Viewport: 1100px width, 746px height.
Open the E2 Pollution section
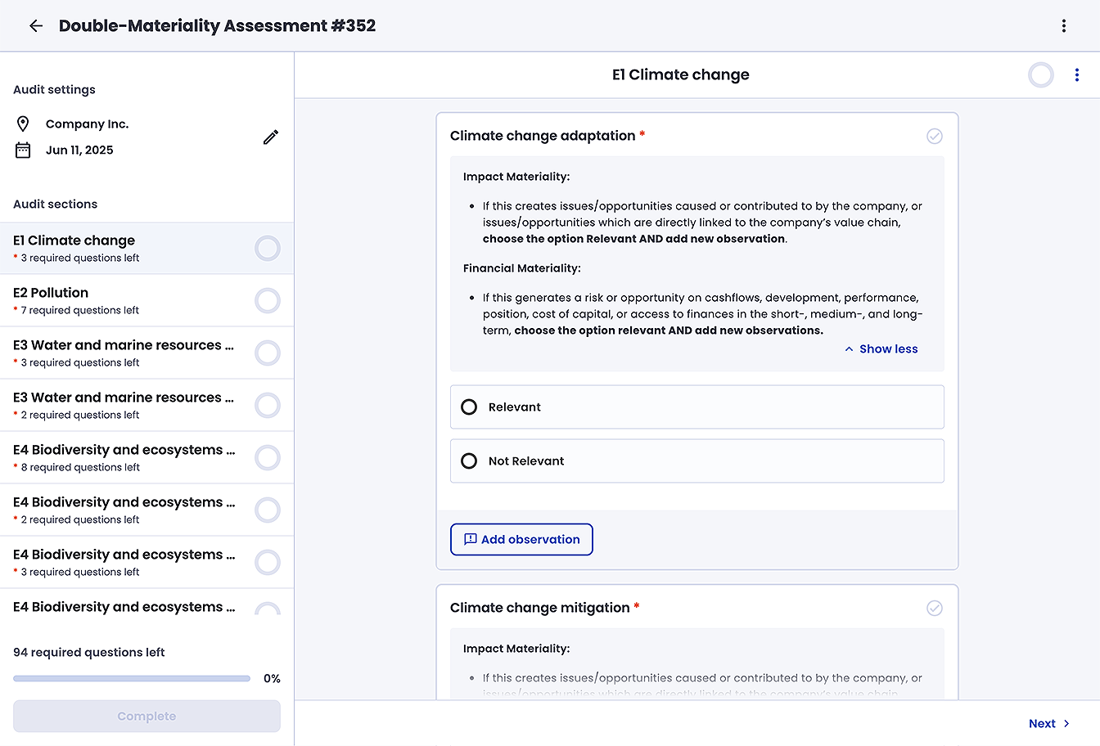pos(147,300)
